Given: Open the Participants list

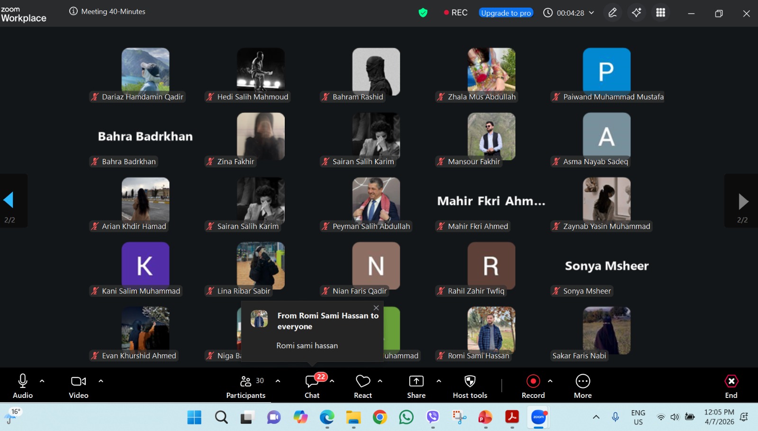Looking at the screenshot, I should (x=245, y=382).
